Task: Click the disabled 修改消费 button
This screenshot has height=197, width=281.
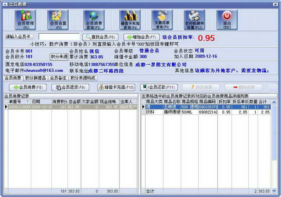Action: point(201,87)
